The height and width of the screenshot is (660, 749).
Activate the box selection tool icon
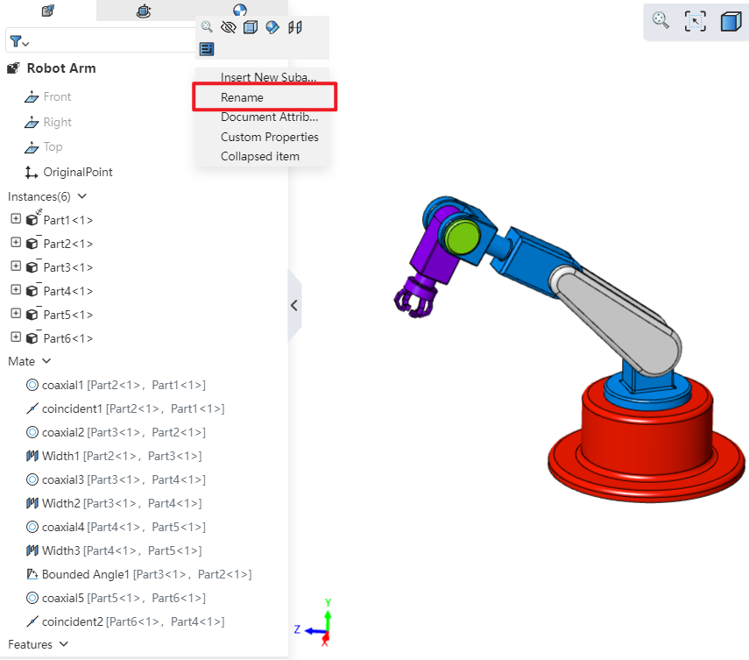point(695,21)
